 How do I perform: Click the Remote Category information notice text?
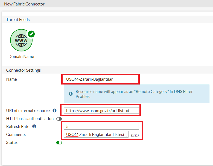click(134, 94)
